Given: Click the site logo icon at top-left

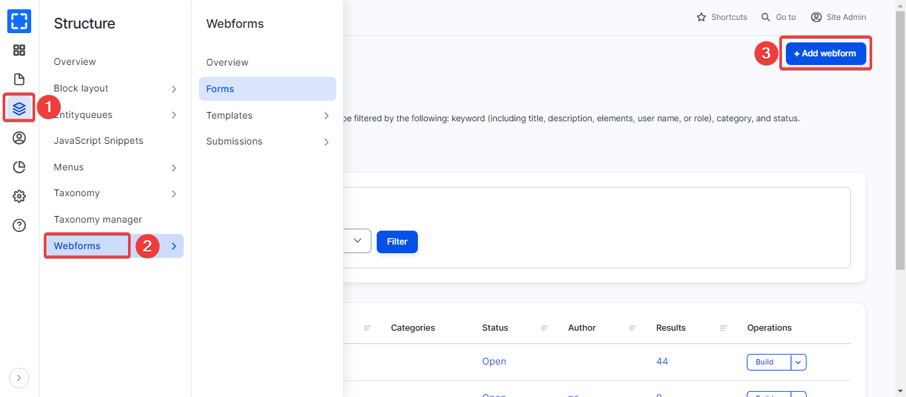Looking at the screenshot, I should click(19, 21).
